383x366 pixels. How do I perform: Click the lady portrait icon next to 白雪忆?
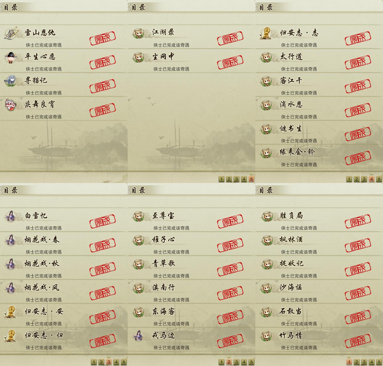click(x=10, y=216)
